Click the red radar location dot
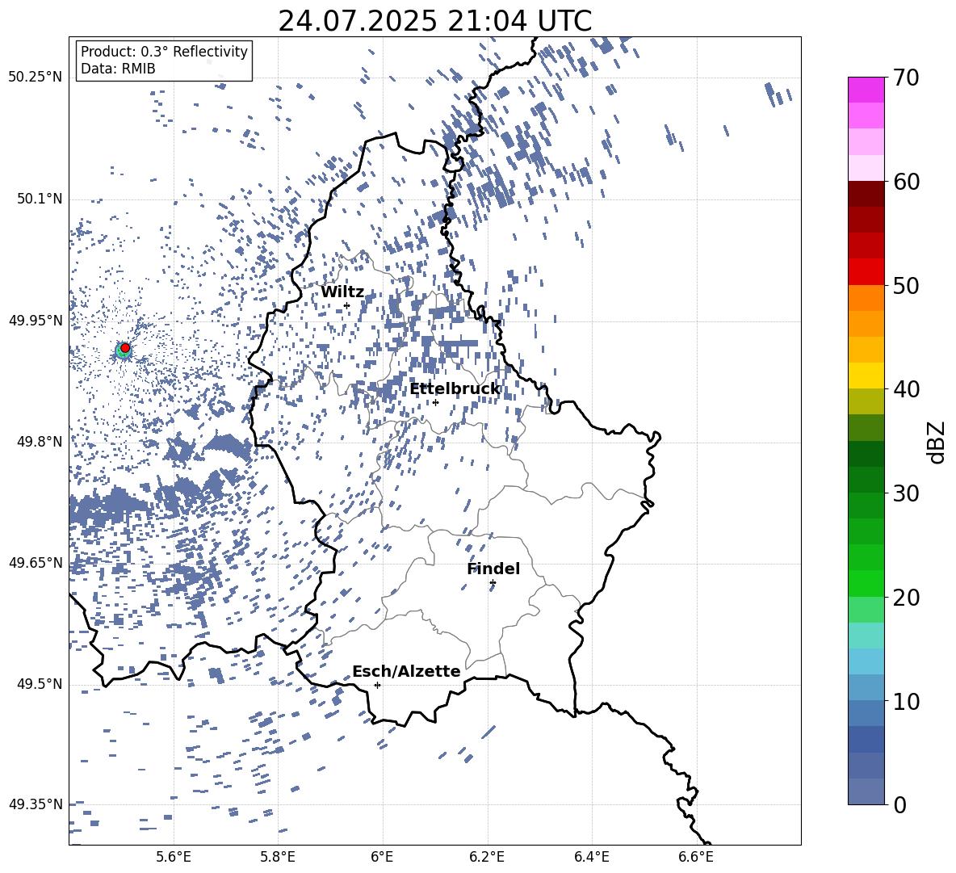The height and width of the screenshot is (873, 956). click(125, 348)
